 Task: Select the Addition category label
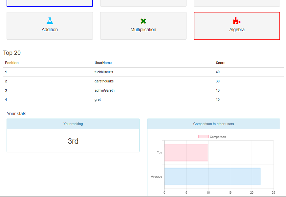pyautogui.click(x=50, y=30)
